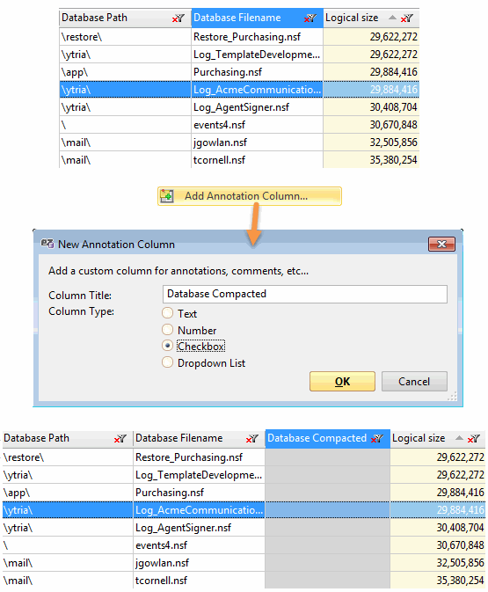Image resolution: width=488 pixels, height=592 pixels.
Task: Confirm dialog with OK button
Action: (x=342, y=382)
